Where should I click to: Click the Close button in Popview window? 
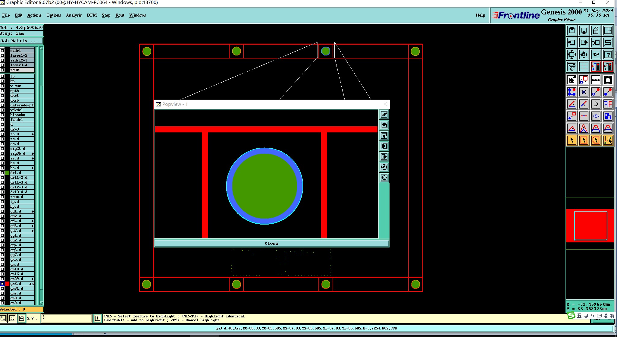point(271,243)
